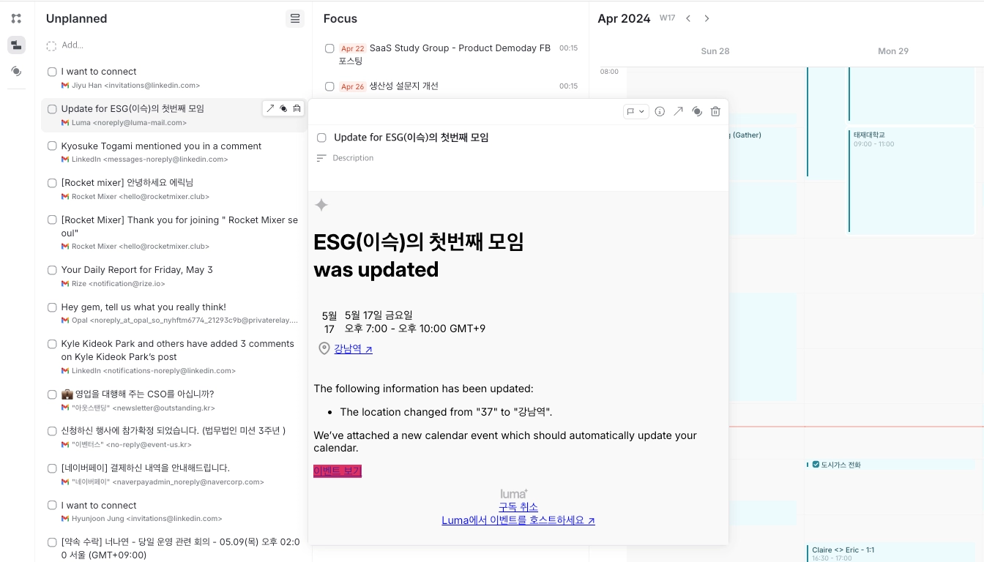Viewport: 984px width, 562px height.
Task: Click the Luma logo in email footer
Action: (x=514, y=494)
